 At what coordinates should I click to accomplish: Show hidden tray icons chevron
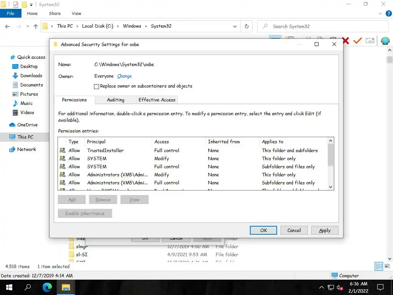[321, 287]
